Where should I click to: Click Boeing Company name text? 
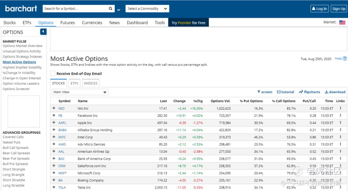(91, 180)
